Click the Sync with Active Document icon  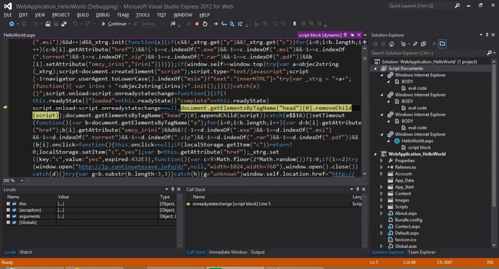(x=415, y=44)
